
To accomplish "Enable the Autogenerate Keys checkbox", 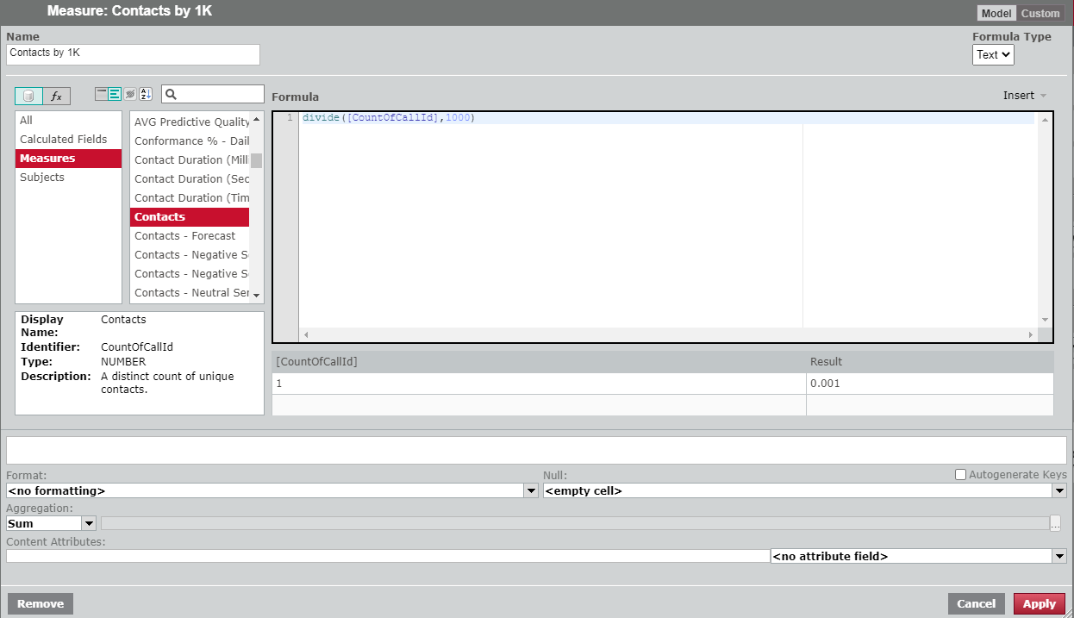I will coord(960,474).
